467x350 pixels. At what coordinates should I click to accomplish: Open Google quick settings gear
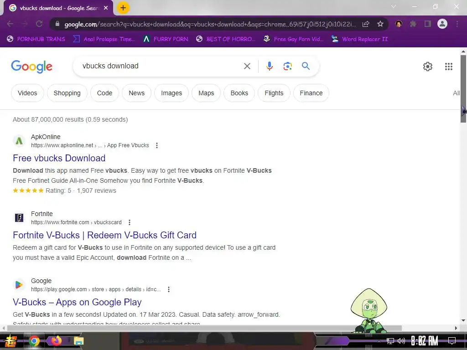pyautogui.click(x=428, y=67)
